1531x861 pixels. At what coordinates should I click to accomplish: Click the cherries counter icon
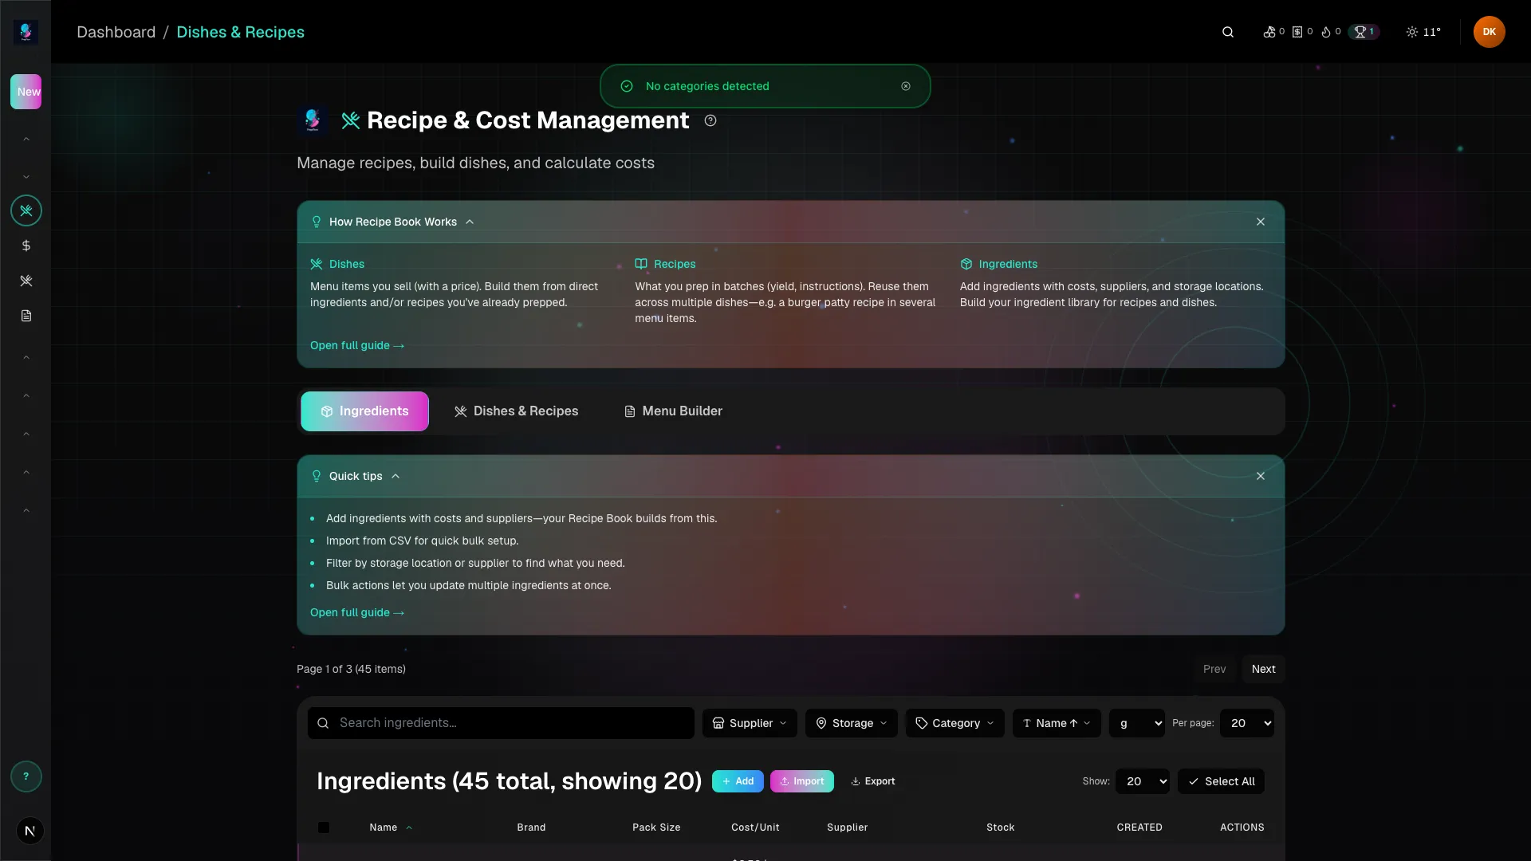[1269, 32]
